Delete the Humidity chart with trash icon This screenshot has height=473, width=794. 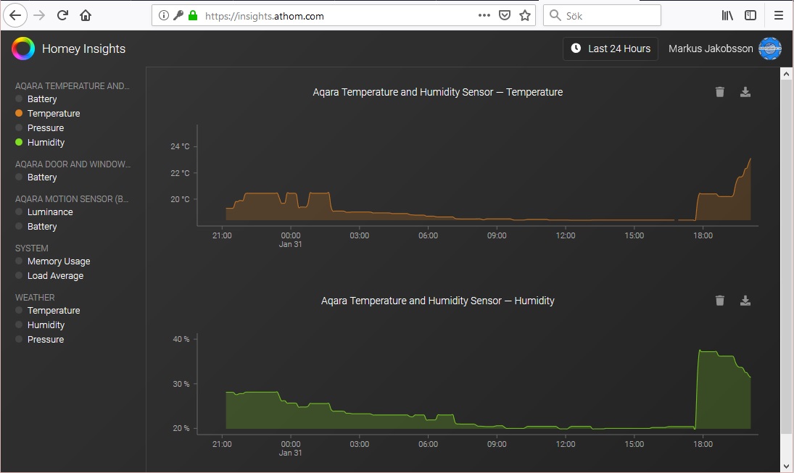click(719, 301)
